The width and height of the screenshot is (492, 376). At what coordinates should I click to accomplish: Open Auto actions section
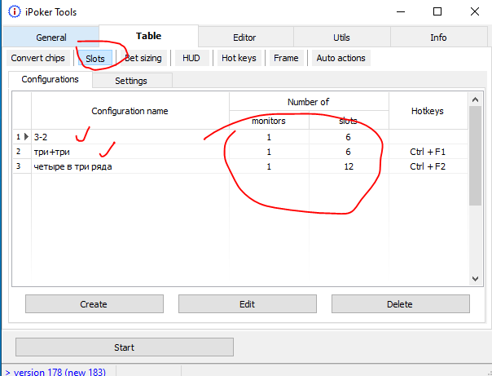tap(341, 58)
